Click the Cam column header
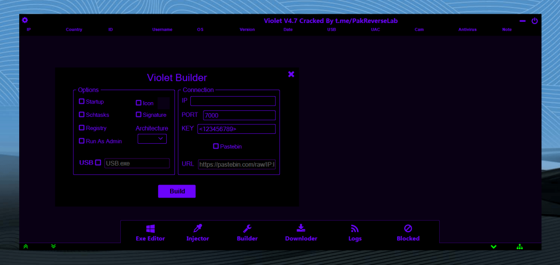Viewport: 560px width, 265px height. [419, 30]
